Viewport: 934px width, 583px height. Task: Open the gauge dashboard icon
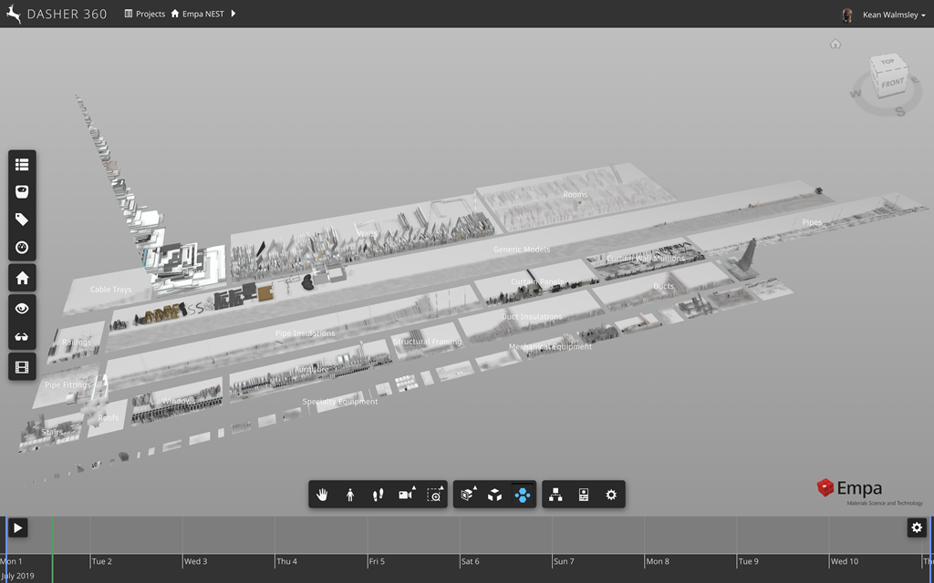tap(22, 248)
